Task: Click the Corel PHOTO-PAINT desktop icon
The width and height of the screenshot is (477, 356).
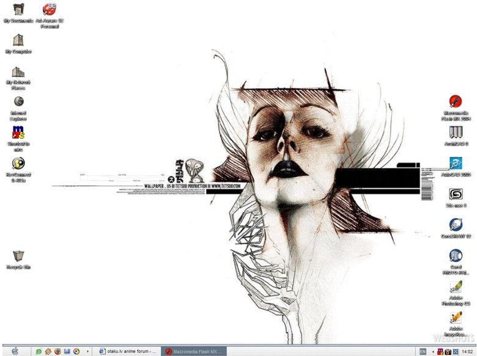Action: 456,262
